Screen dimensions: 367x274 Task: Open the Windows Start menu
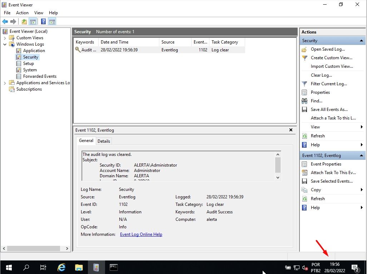tap(9, 267)
